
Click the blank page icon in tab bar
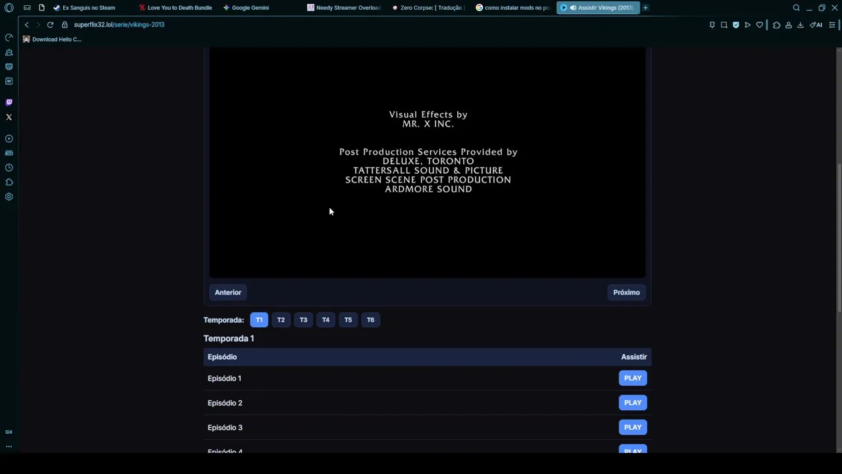[x=41, y=8]
